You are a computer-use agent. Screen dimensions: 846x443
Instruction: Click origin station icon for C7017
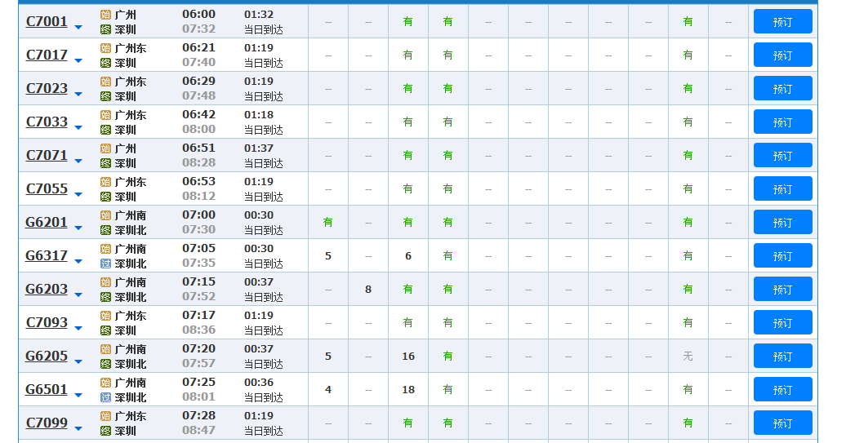tap(106, 48)
